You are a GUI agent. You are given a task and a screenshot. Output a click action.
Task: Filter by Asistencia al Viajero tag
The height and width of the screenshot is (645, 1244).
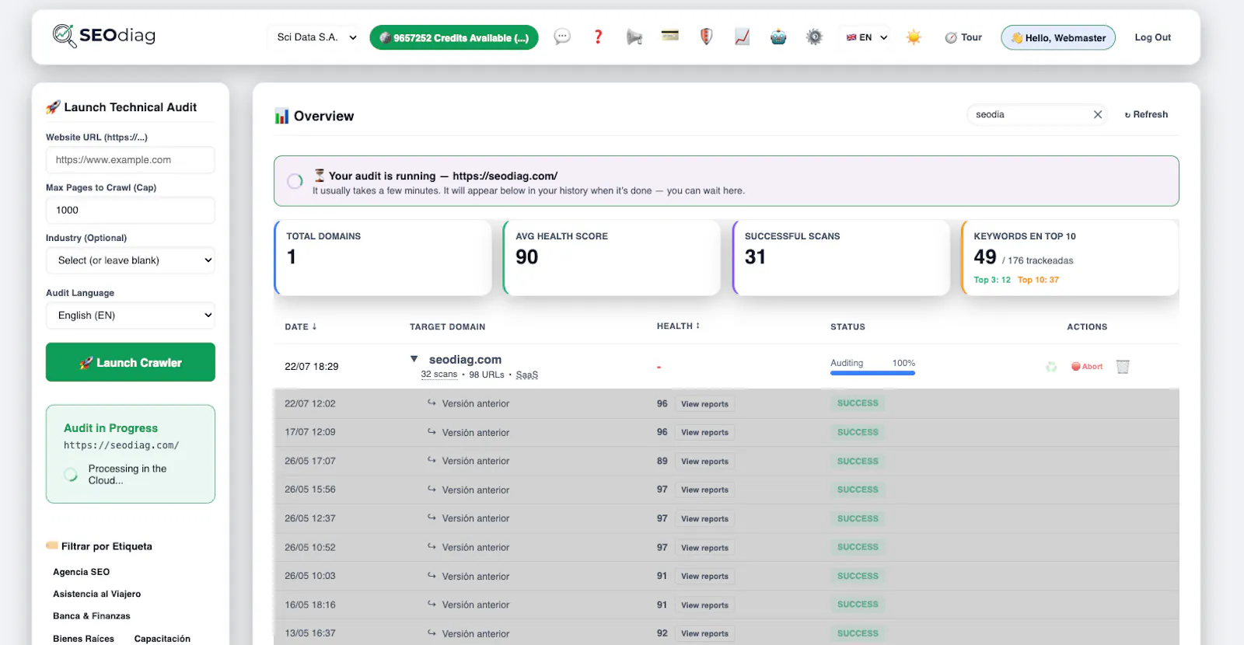tap(96, 594)
